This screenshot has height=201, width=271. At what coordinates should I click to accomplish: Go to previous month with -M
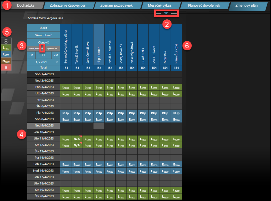[x=31, y=55]
